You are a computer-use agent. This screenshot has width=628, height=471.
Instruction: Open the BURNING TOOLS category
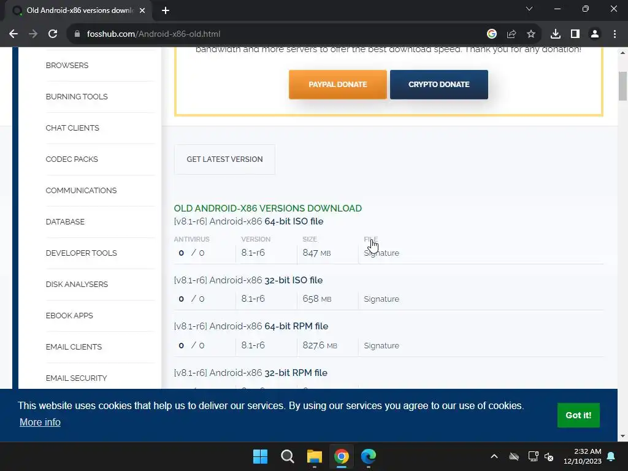(77, 96)
